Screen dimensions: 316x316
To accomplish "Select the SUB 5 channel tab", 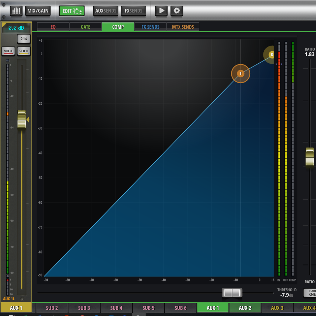I will click(148, 308).
